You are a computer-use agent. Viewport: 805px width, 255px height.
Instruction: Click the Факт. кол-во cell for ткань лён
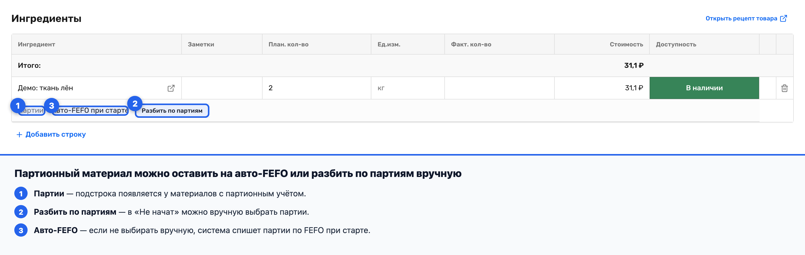pos(499,88)
